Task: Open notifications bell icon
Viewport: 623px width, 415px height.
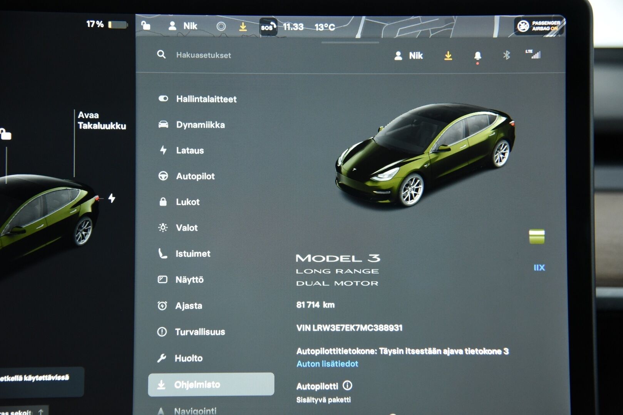Action: click(477, 56)
